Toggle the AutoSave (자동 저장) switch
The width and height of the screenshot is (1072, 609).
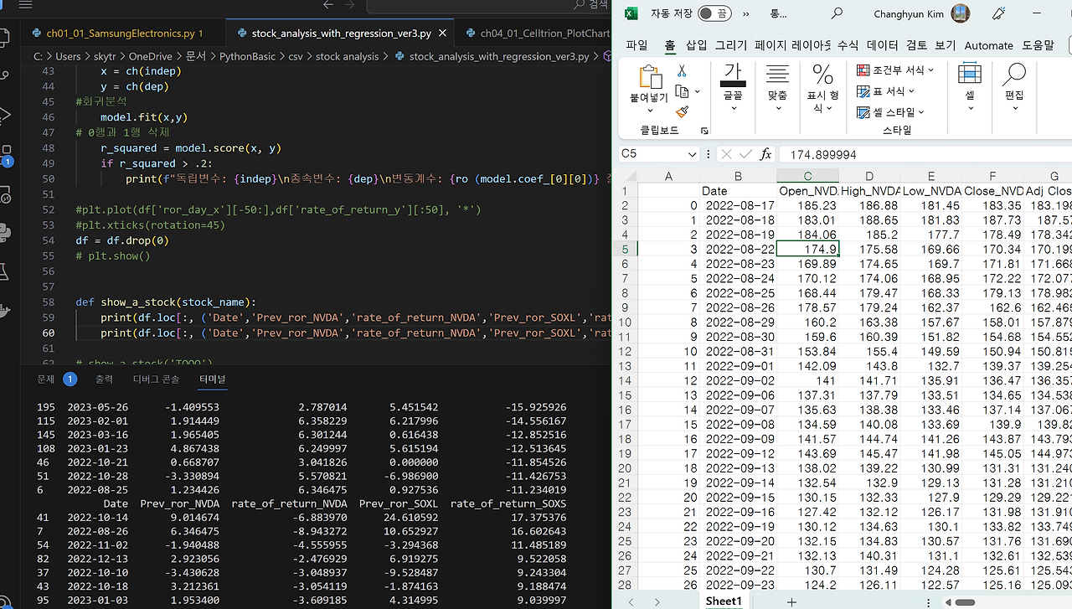point(714,13)
